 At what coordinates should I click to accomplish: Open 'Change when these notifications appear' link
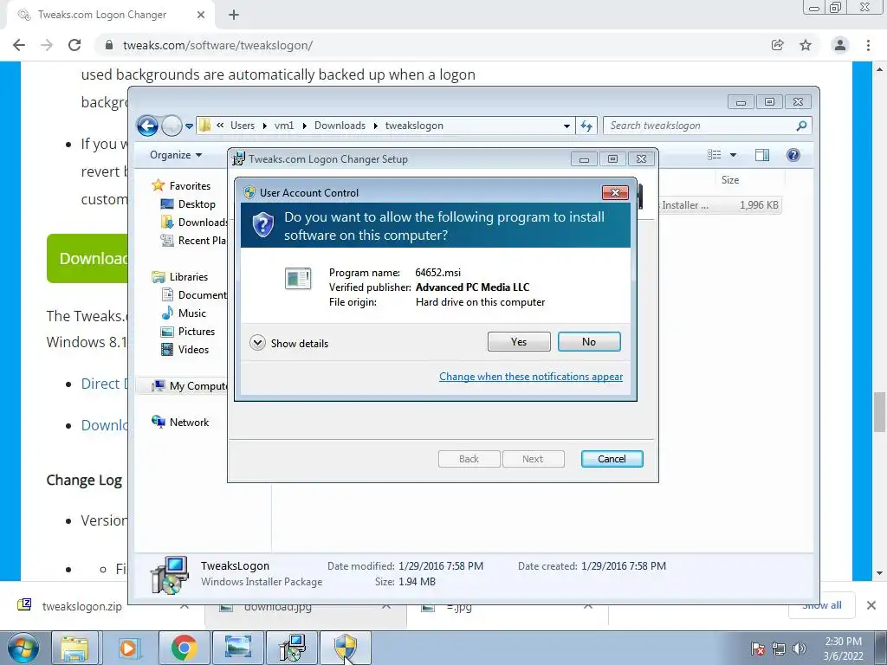click(x=531, y=377)
